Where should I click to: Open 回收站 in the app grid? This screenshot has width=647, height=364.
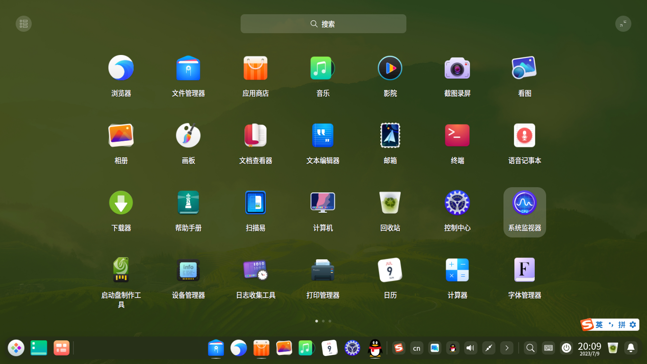(390, 203)
